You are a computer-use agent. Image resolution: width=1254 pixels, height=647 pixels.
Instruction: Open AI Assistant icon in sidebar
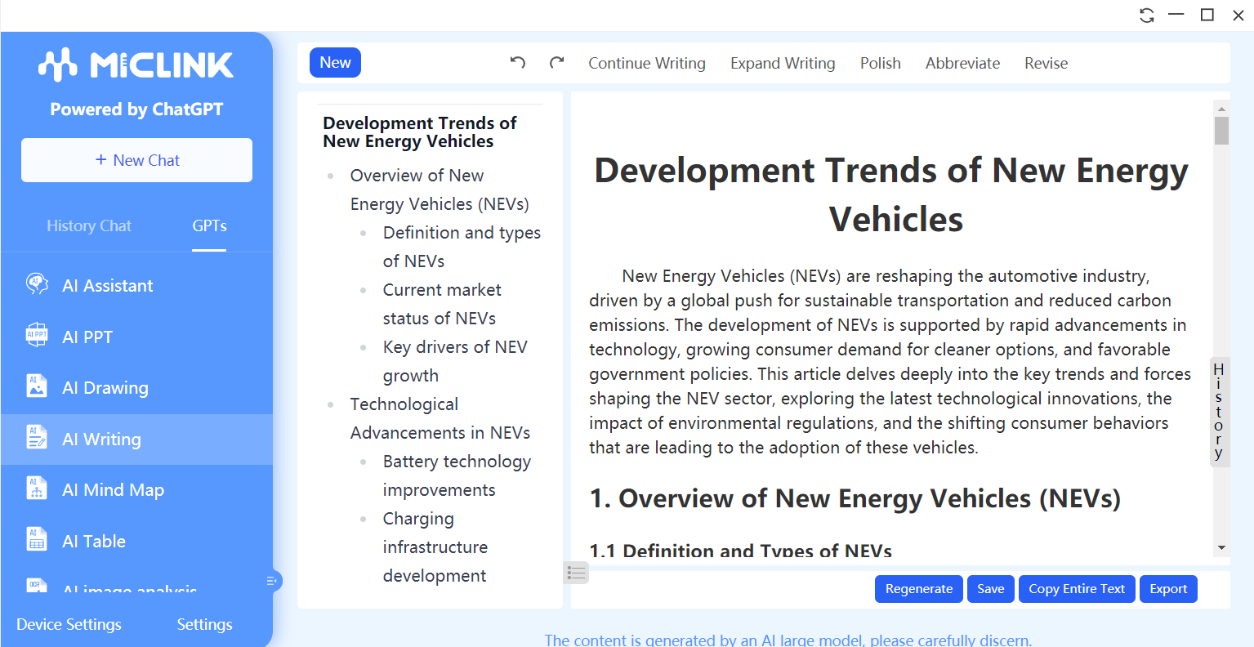[x=37, y=284]
